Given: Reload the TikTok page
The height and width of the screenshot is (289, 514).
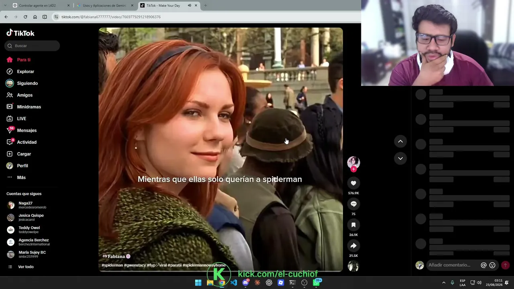Looking at the screenshot, I should (x=25, y=17).
